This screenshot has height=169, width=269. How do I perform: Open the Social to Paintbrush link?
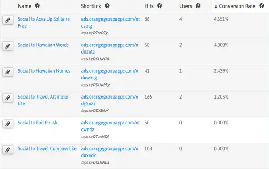pos(38,123)
